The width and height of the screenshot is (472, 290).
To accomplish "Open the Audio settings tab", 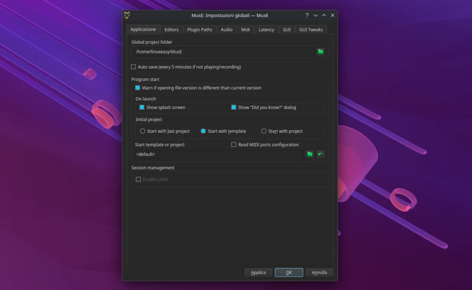I will 226,30.
